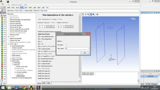Viewport: 160px width, 90px height.
Task: Click the remote desktop taskbar icon
Action: pos(17,88)
